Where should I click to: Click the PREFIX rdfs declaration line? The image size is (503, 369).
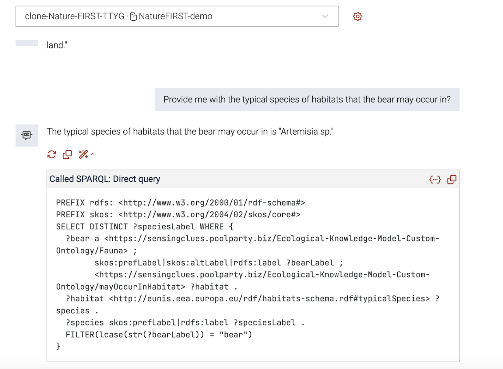(x=181, y=203)
